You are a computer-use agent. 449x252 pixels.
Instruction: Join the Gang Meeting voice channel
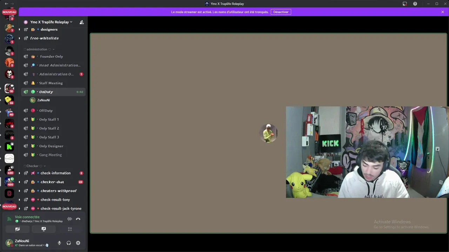[53, 155]
